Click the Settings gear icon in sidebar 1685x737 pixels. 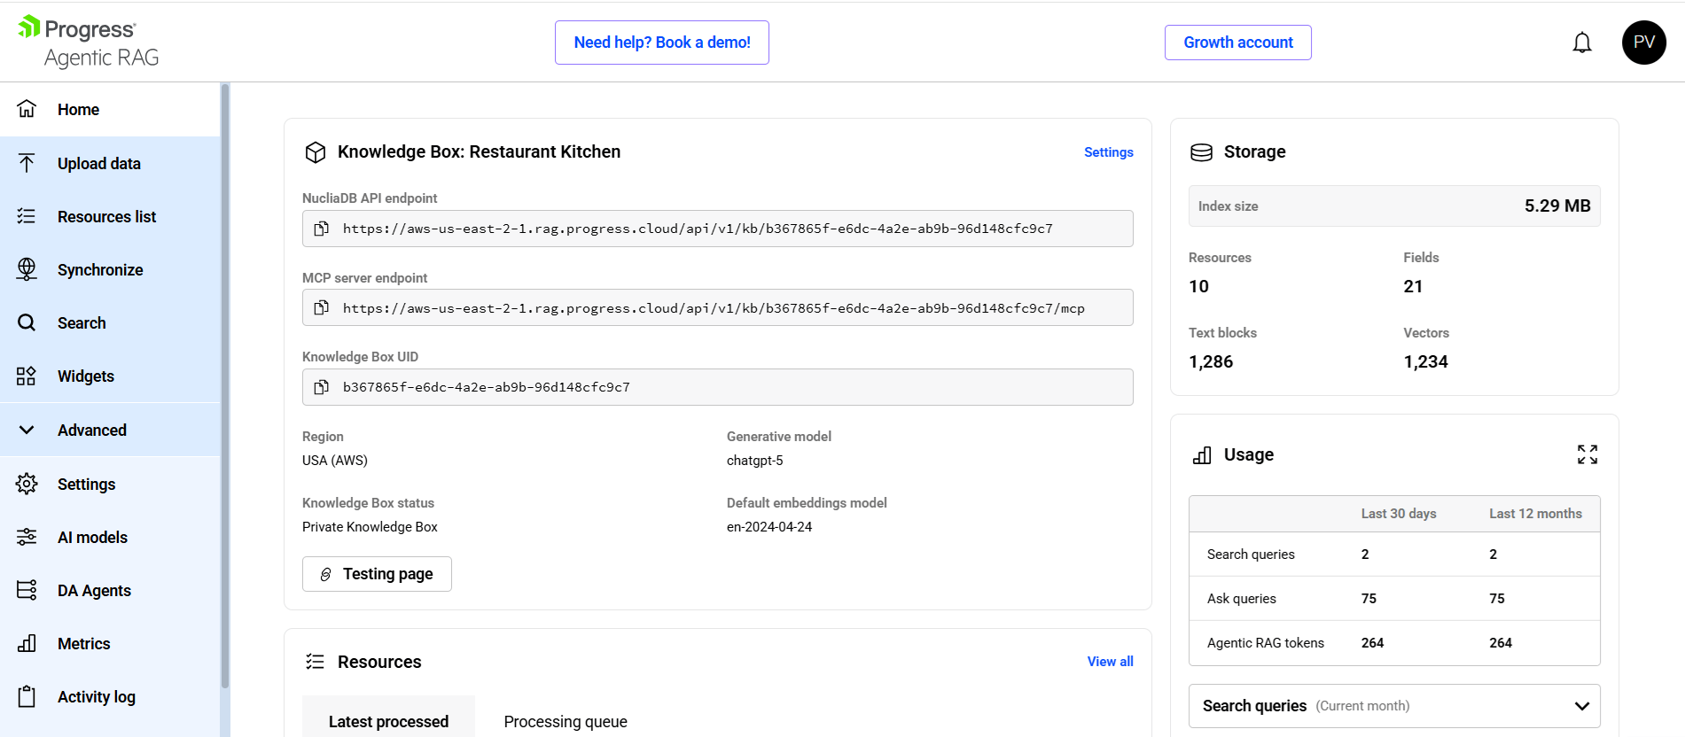[x=27, y=484]
